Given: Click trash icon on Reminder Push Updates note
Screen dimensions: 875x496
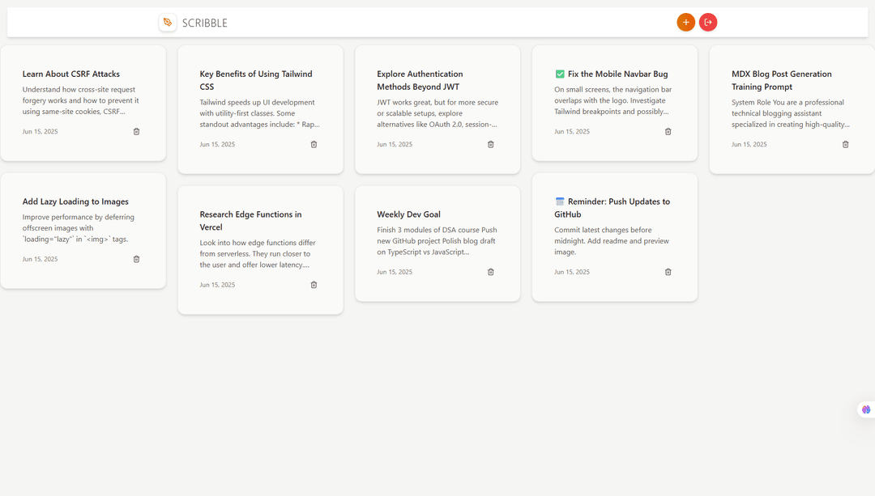Looking at the screenshot, I should [x=668, y=272].
